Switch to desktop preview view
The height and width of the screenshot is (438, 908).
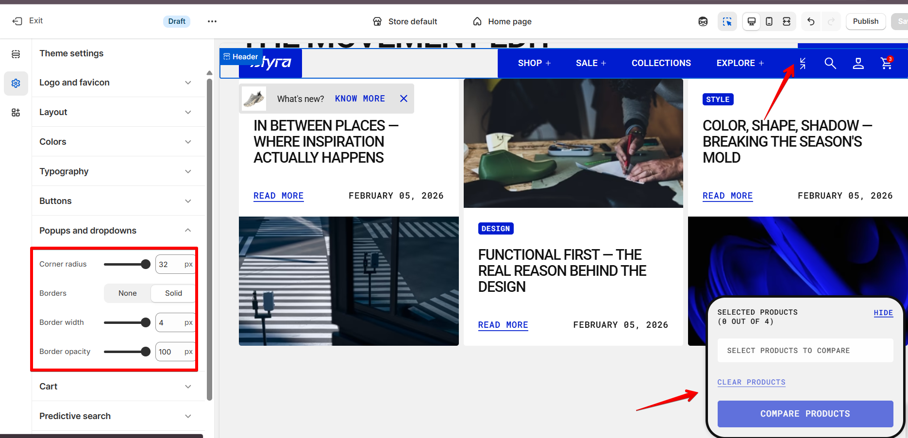point(752,21)
